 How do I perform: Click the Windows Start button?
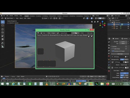[2, 84]
